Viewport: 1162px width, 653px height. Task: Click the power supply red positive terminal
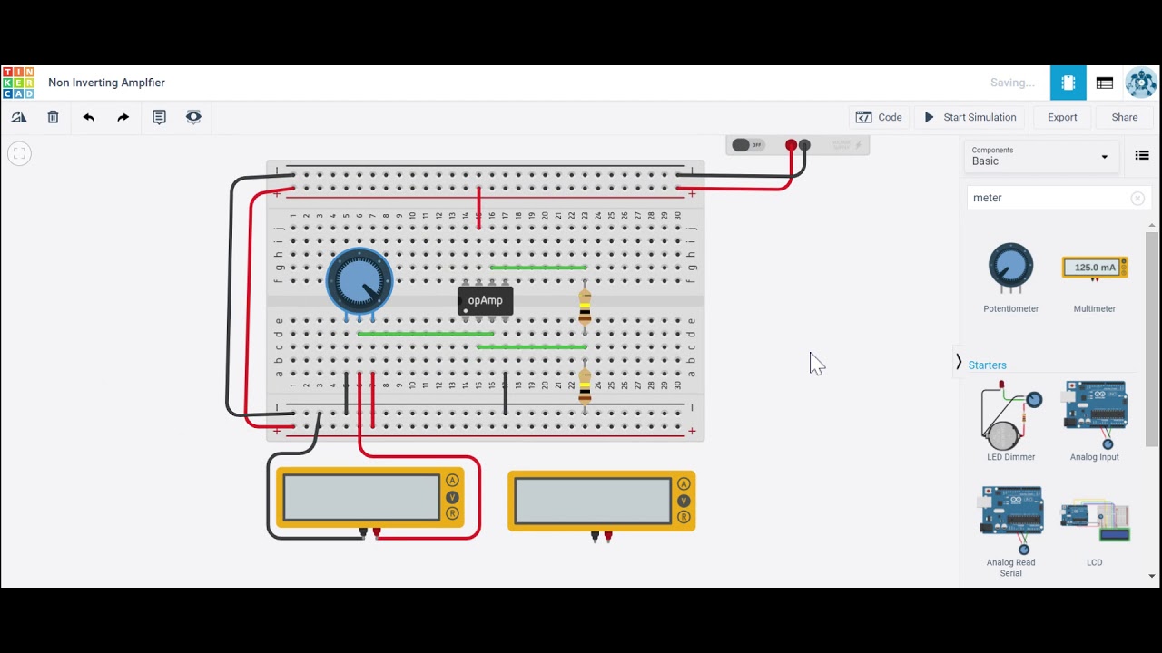[791, 145]
